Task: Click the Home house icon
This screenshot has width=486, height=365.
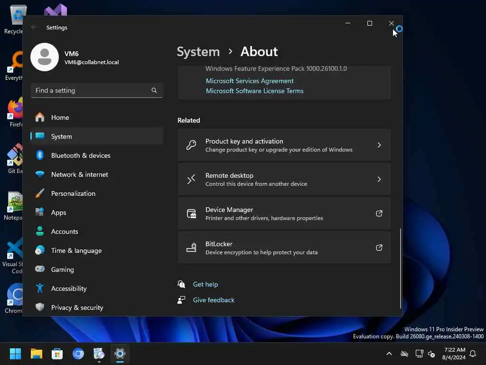Action: (x=40, y=117)
